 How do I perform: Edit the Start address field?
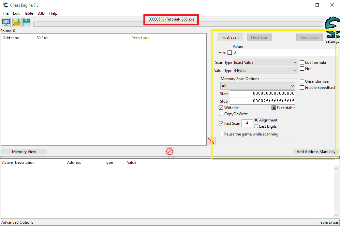[262, 93]
